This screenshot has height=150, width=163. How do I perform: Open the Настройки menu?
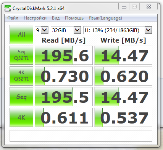[x=35, y=18]
